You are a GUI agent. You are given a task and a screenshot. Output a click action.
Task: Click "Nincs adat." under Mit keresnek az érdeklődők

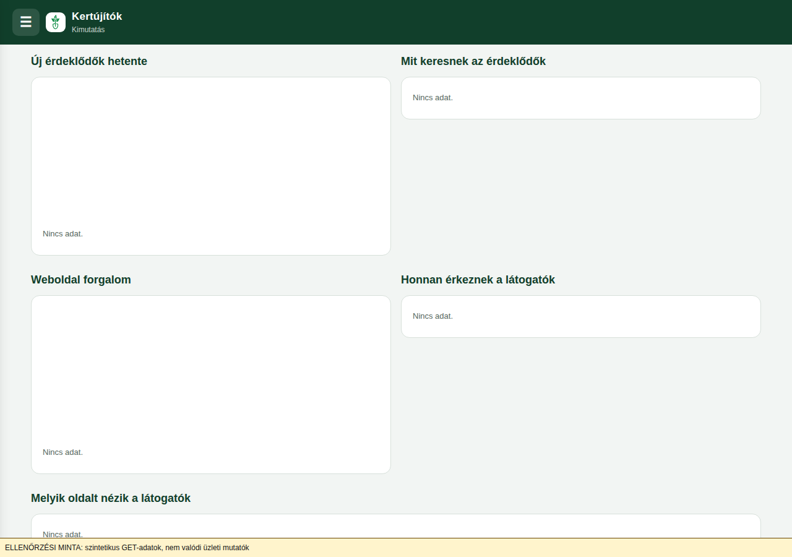tap(433, 98)
